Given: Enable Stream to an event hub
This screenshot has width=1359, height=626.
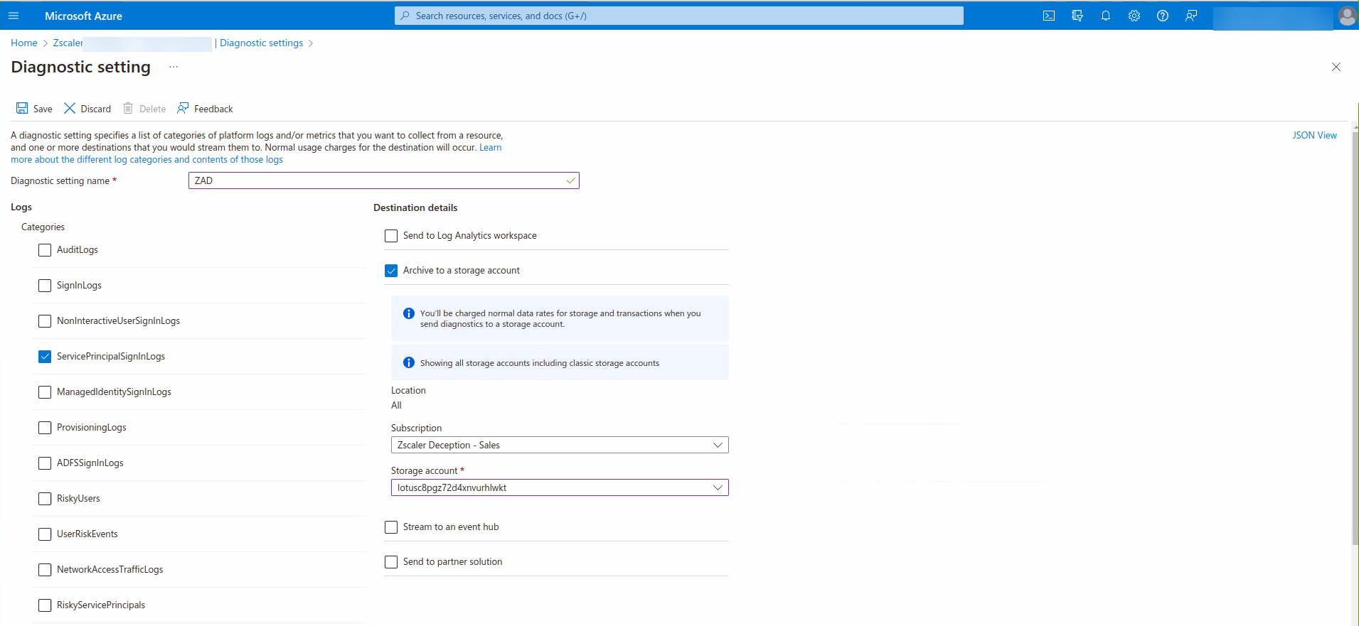Looking at the screenshot, I should (391, 527).
